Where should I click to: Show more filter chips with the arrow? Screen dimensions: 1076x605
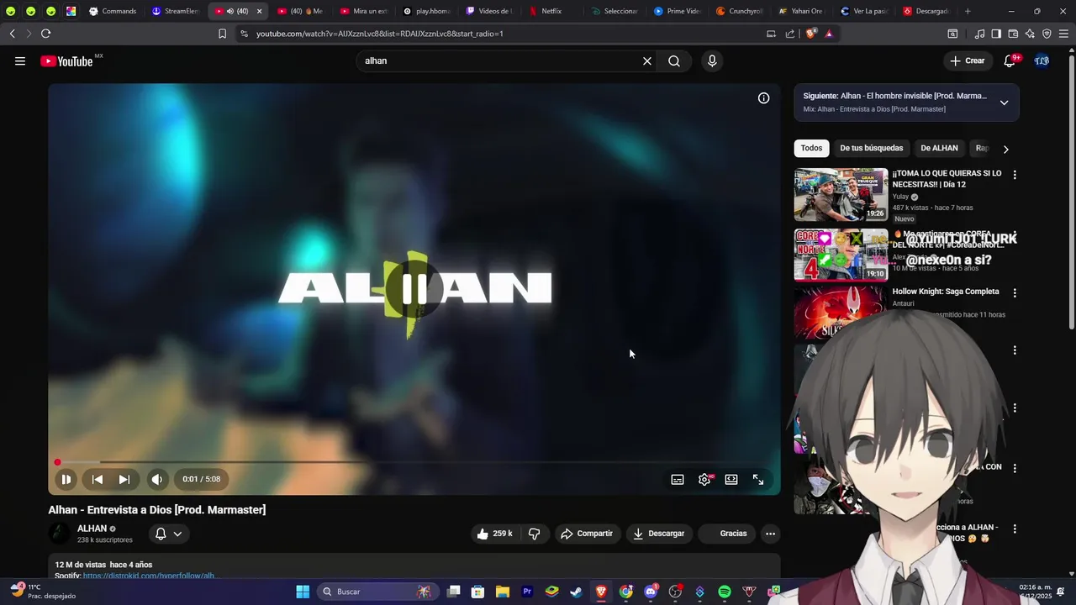point(1005,149)
